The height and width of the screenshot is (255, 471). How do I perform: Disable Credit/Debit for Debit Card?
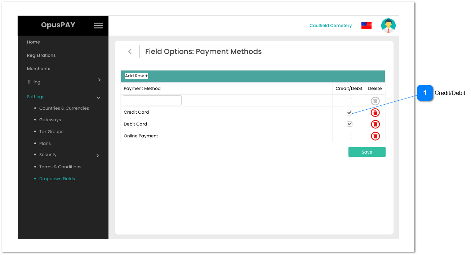click(349, 124)
